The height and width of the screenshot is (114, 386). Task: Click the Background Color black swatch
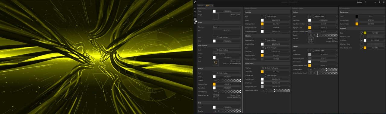357,16
